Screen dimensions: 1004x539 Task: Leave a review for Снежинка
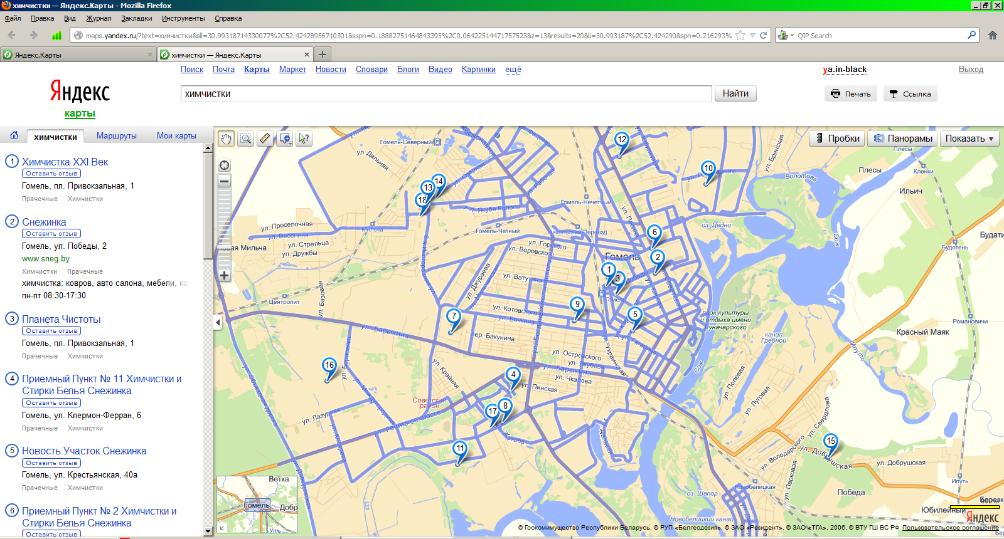pyautogui.click(x=51, y=234)
